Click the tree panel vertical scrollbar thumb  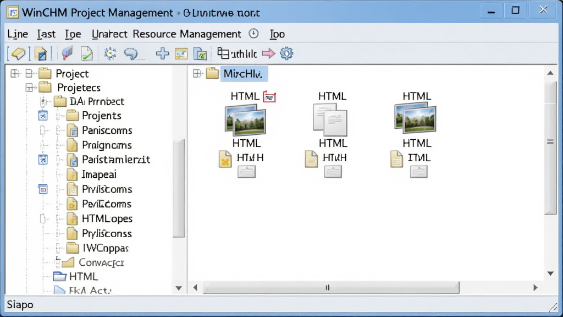tap(179, 188)
